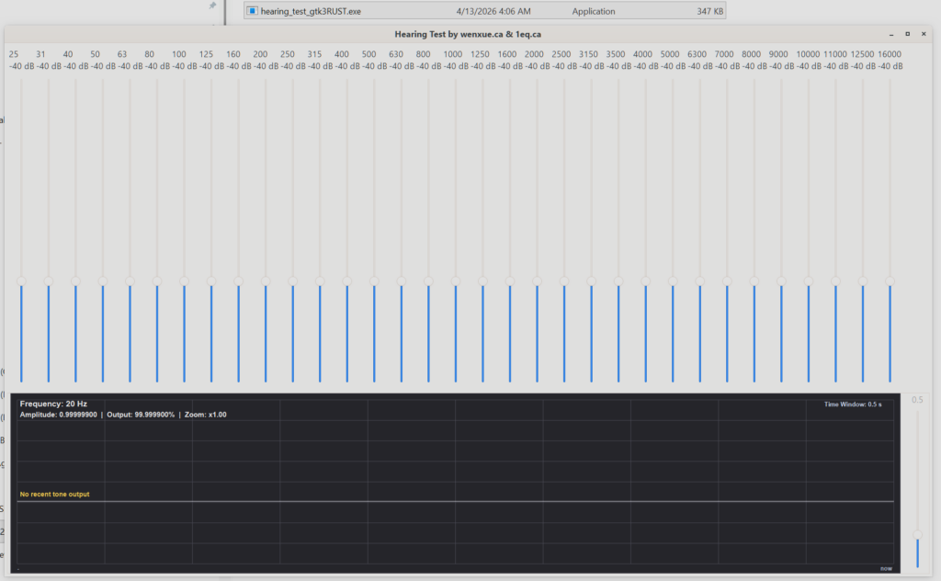
Task: Minimize the Hearing Test window
Action: [890, 34]
